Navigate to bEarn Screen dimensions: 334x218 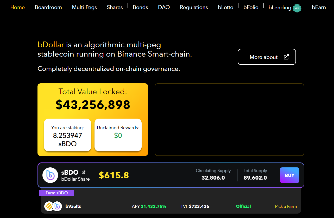click(319, 7)
